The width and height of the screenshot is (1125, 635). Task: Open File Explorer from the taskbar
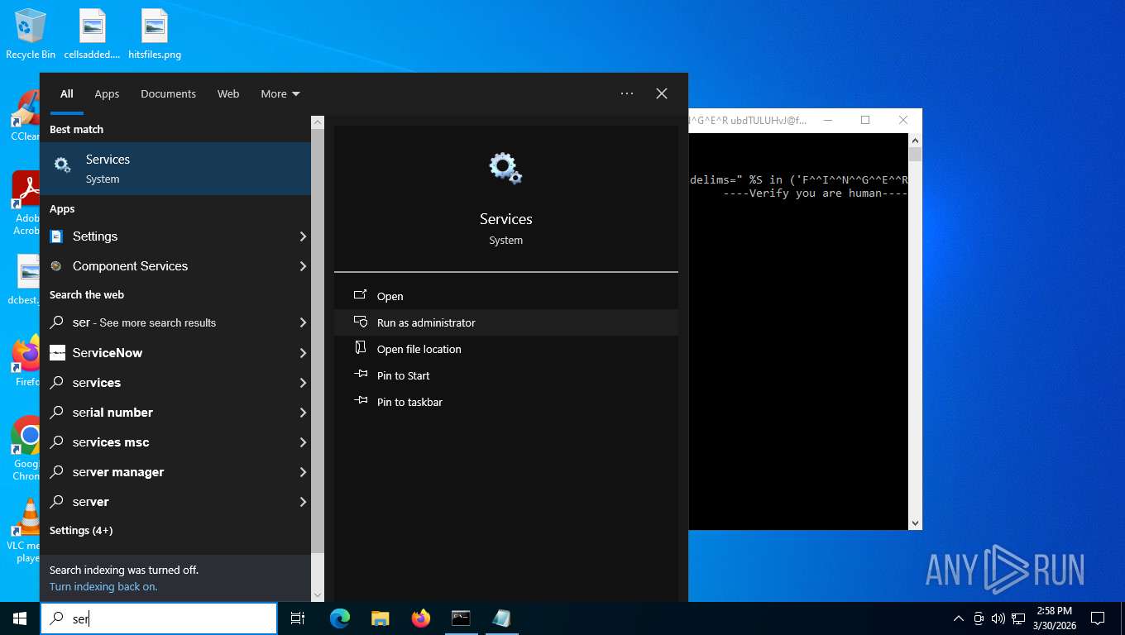(380, 618)
